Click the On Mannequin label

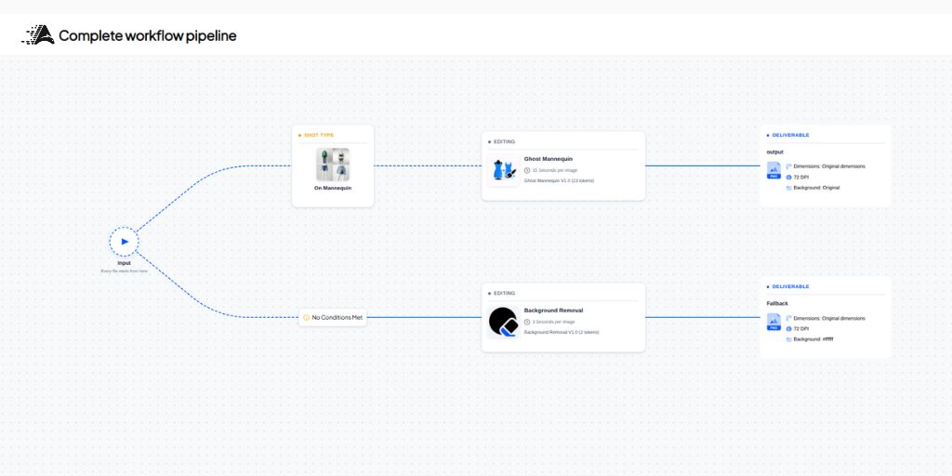[333, 188]
